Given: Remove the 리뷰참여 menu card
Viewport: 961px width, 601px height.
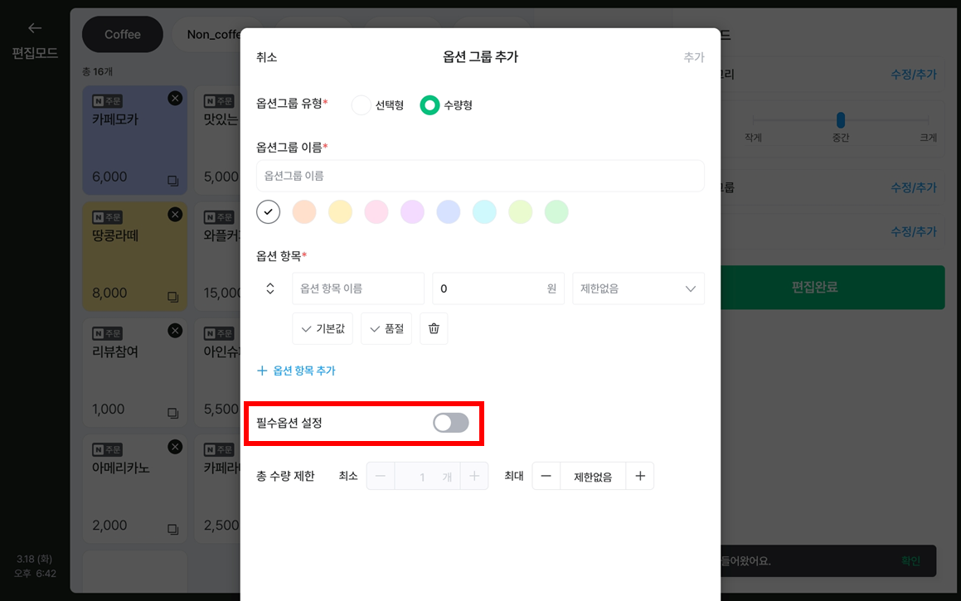Looking at the screenshot, I should click(175, 331).
